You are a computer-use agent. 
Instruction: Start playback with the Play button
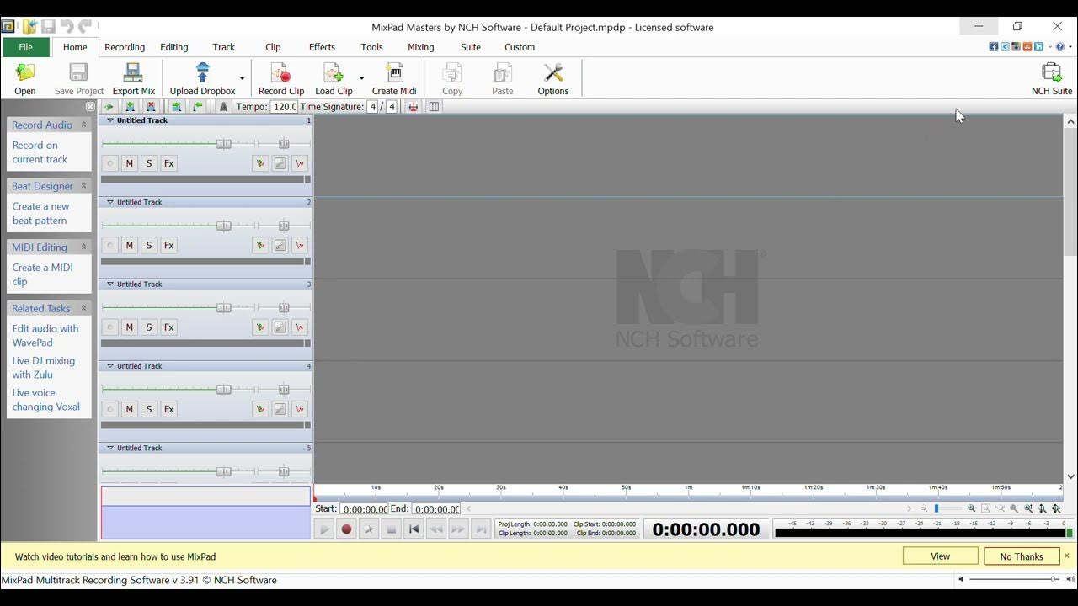pyautogui.click(x=324, y=529)
